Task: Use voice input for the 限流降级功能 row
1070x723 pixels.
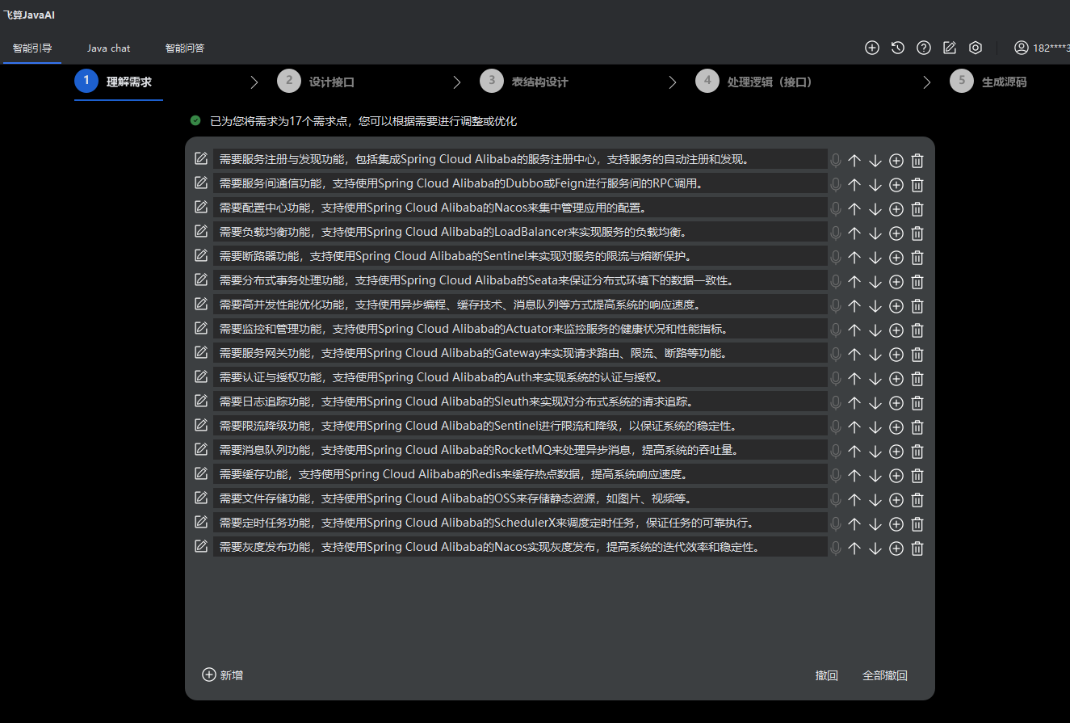Action: [x=836, y=427]
